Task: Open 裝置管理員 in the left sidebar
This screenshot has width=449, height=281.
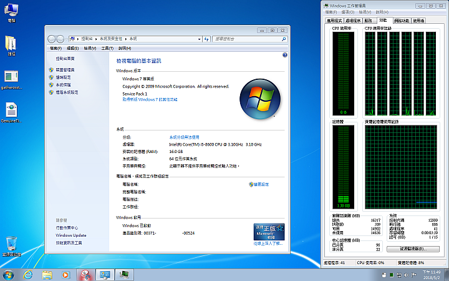Action: click(x=65, y=70)
